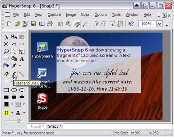Open the Capture menu
174x137 pixels.
54,15
